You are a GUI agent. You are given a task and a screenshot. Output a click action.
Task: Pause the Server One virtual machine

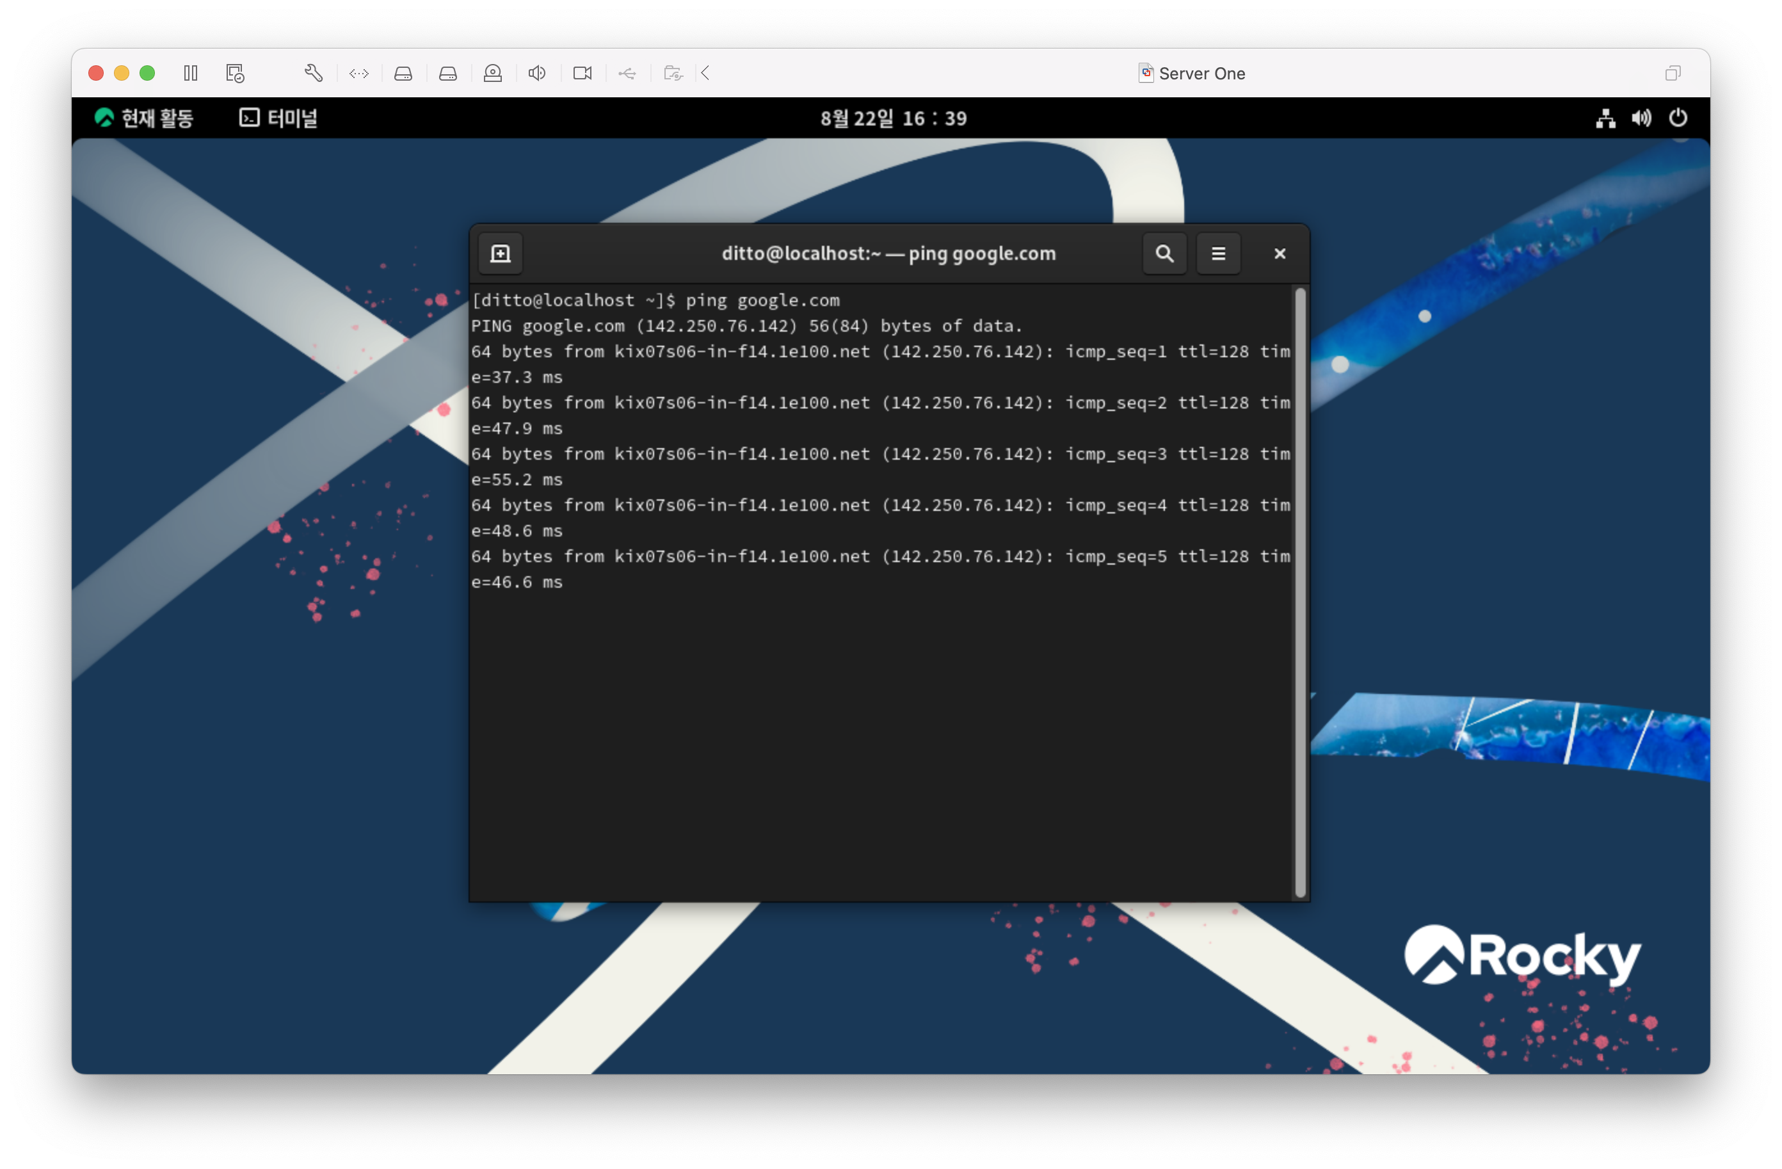pyautogui.click(x=191, y=72)
